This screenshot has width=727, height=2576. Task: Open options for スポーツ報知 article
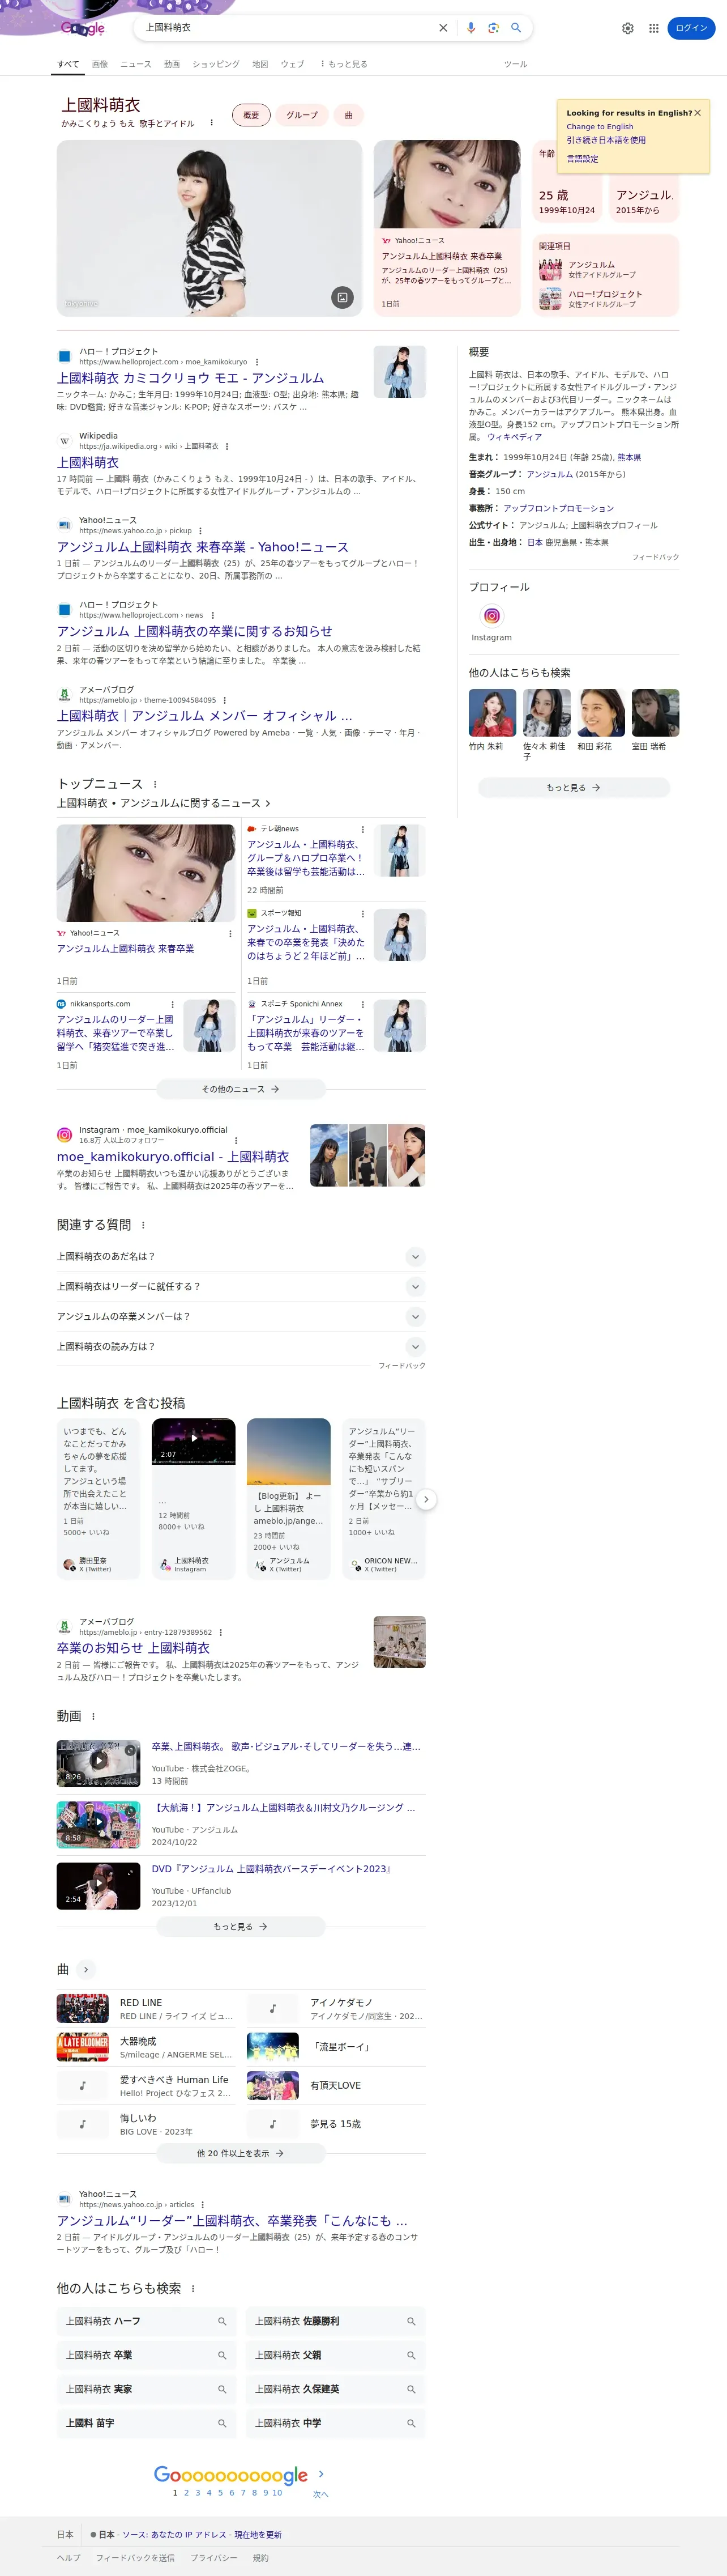pos(362,913)
